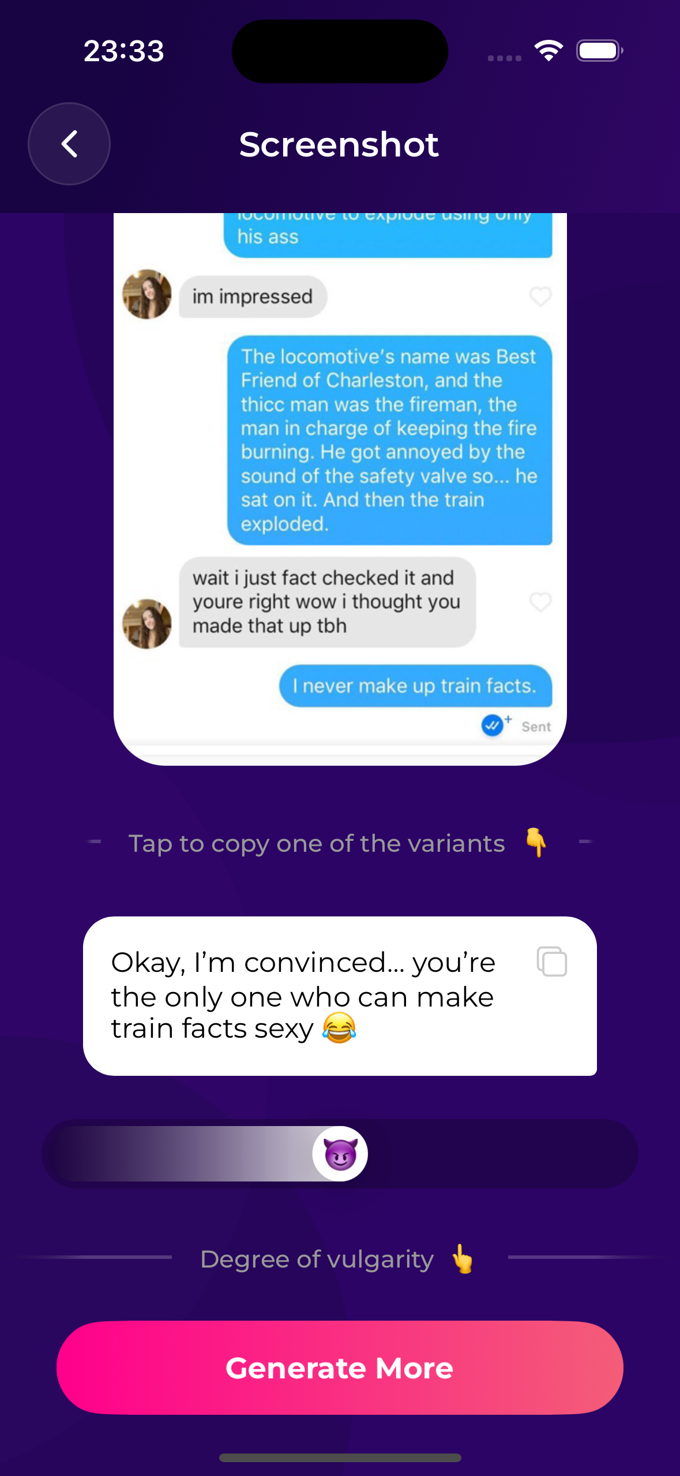Tap avatar next to 'fact checked' message
Image resolution: width=680 pixels, height=1476 pixels.
click(x=147, y=624)
